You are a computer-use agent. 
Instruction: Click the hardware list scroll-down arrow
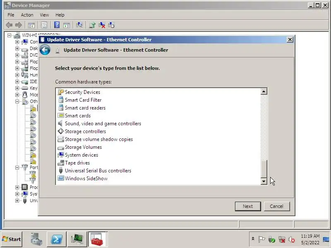(x=264, y=181)
